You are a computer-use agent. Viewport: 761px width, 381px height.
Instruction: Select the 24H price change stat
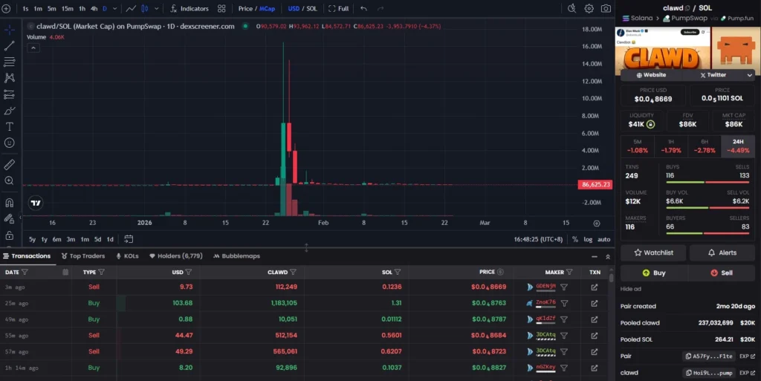tap(737, 146)
